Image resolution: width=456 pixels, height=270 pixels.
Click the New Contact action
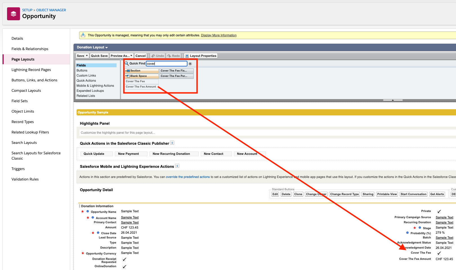point(216,154)
